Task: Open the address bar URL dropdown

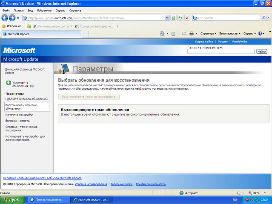Action: (x=167, y=18)
